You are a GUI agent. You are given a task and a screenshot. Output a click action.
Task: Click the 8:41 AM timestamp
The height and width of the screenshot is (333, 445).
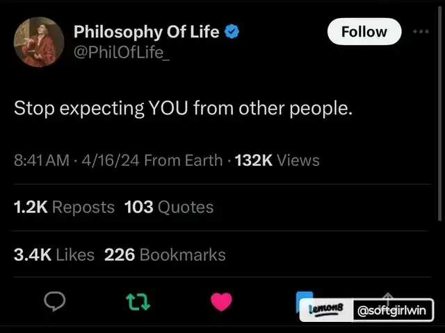(x=42, y=160)
